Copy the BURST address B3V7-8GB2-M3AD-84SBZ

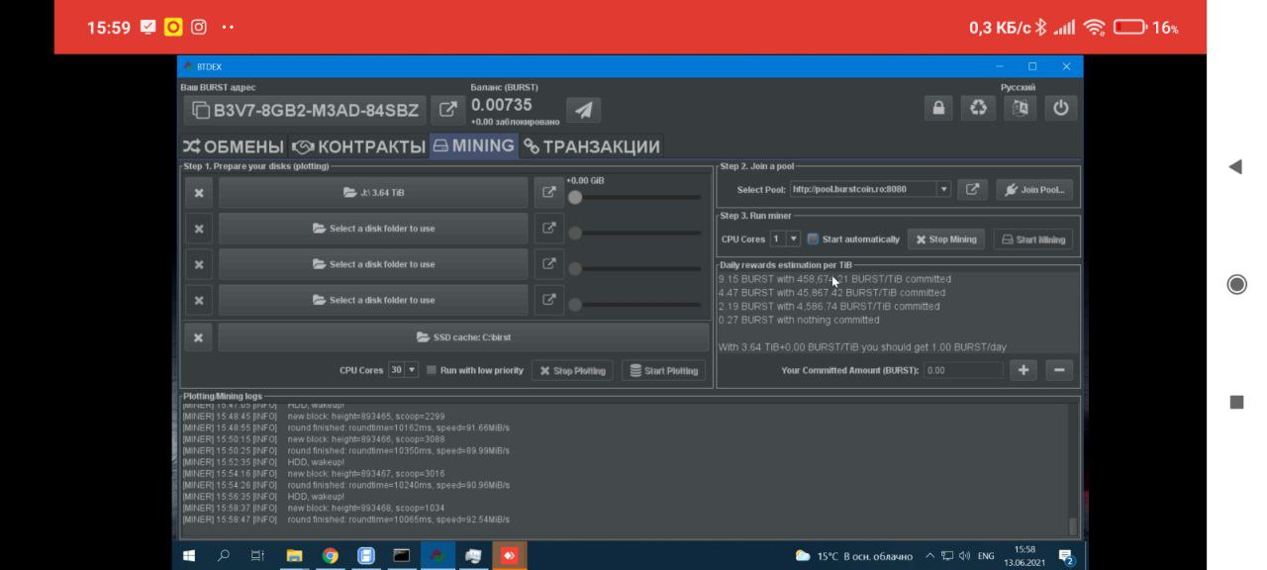tap(305, 110)
